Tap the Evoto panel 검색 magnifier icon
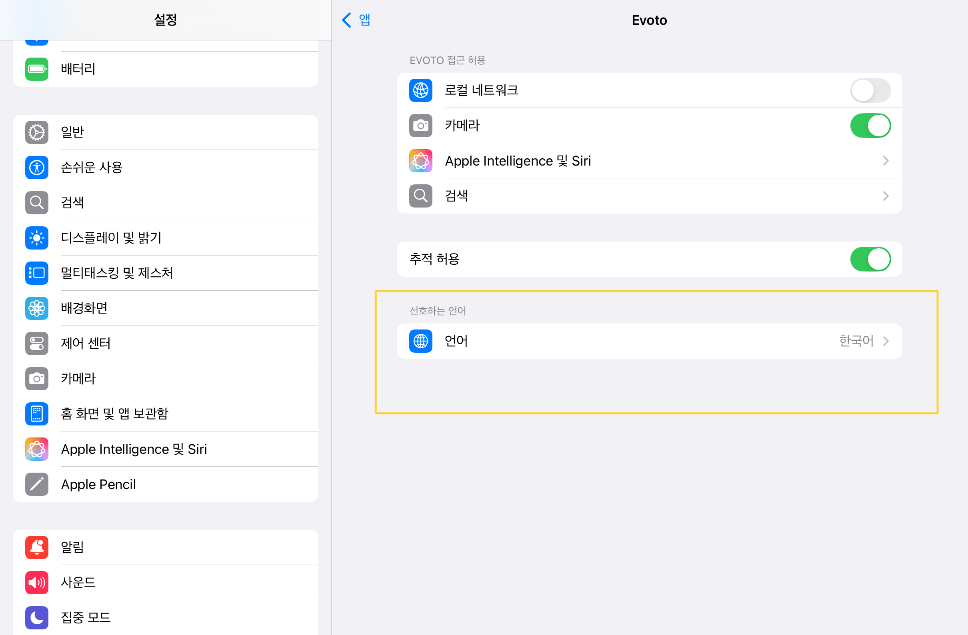Screen dimensions: 968x635 [420, 196]
